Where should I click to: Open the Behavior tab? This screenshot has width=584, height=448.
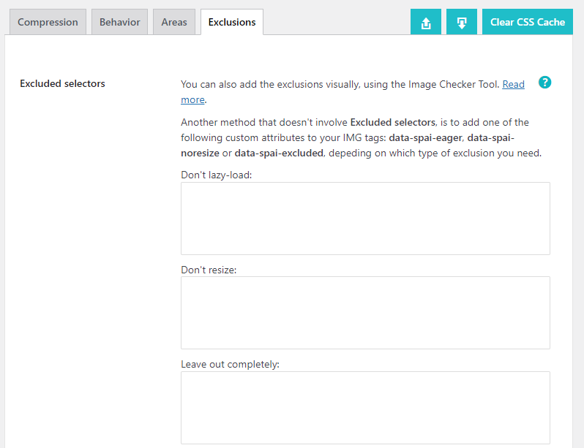coord(119,22)
